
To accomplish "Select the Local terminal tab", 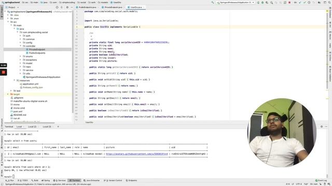I will point(19,127).
